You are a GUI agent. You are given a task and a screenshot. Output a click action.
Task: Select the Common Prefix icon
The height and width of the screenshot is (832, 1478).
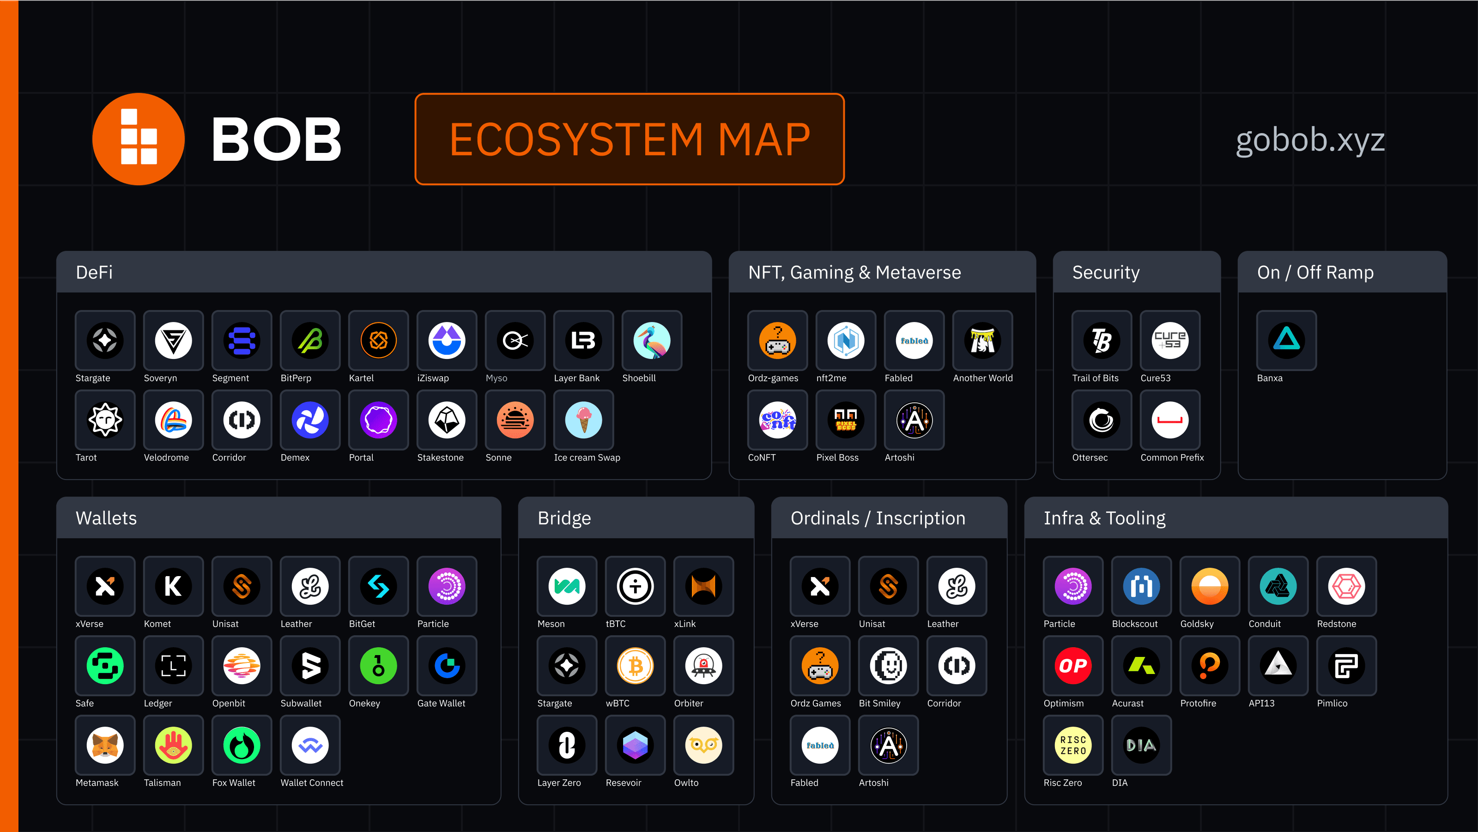tap(1170, 420)
